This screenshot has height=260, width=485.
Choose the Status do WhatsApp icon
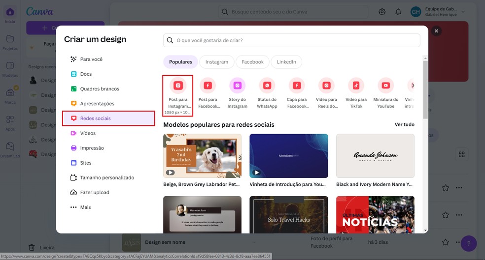[267, 86]
